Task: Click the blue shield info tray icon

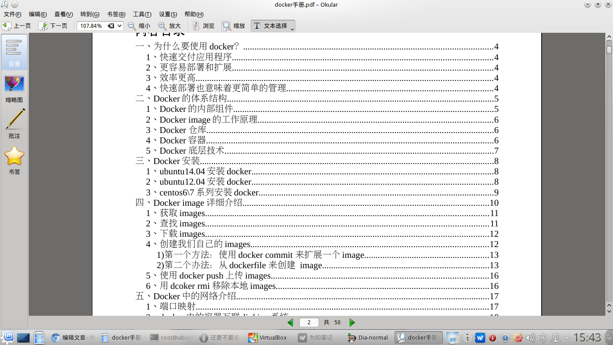Action: (x=505, y=338)
